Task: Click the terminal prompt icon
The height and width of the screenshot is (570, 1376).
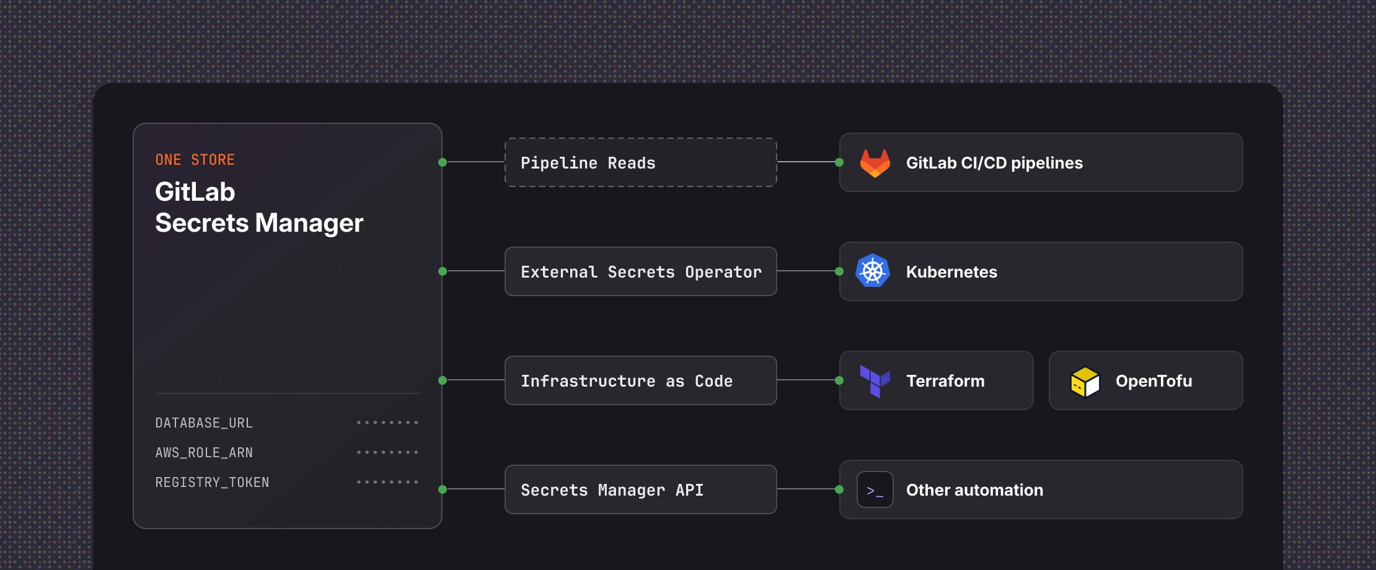Action: point(875,489)
